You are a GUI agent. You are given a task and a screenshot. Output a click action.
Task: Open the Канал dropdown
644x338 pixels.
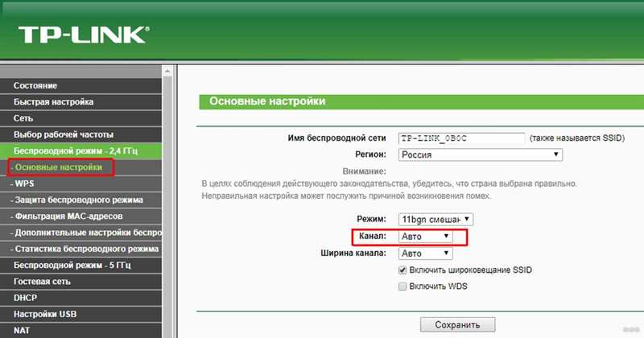(x=425, y=237)
